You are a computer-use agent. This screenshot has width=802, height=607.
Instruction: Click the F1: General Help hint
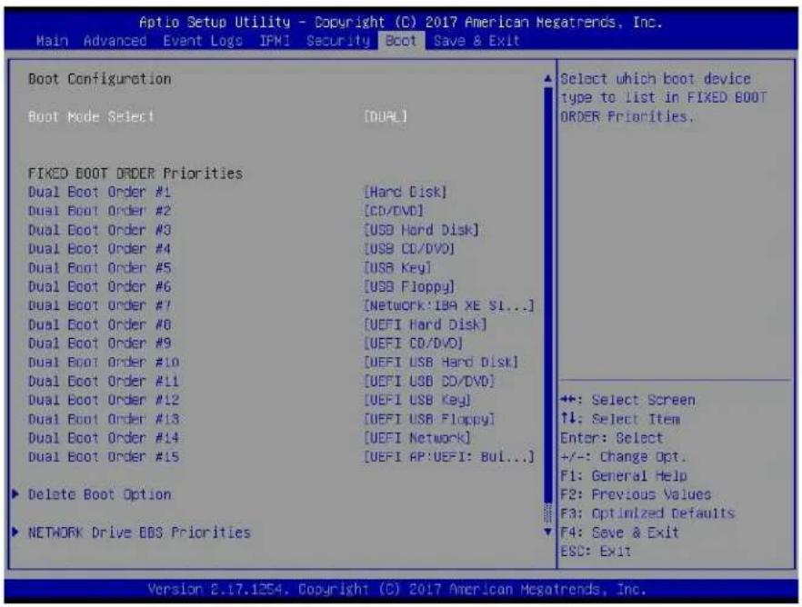pyautogui.click(x=624, y=475)
